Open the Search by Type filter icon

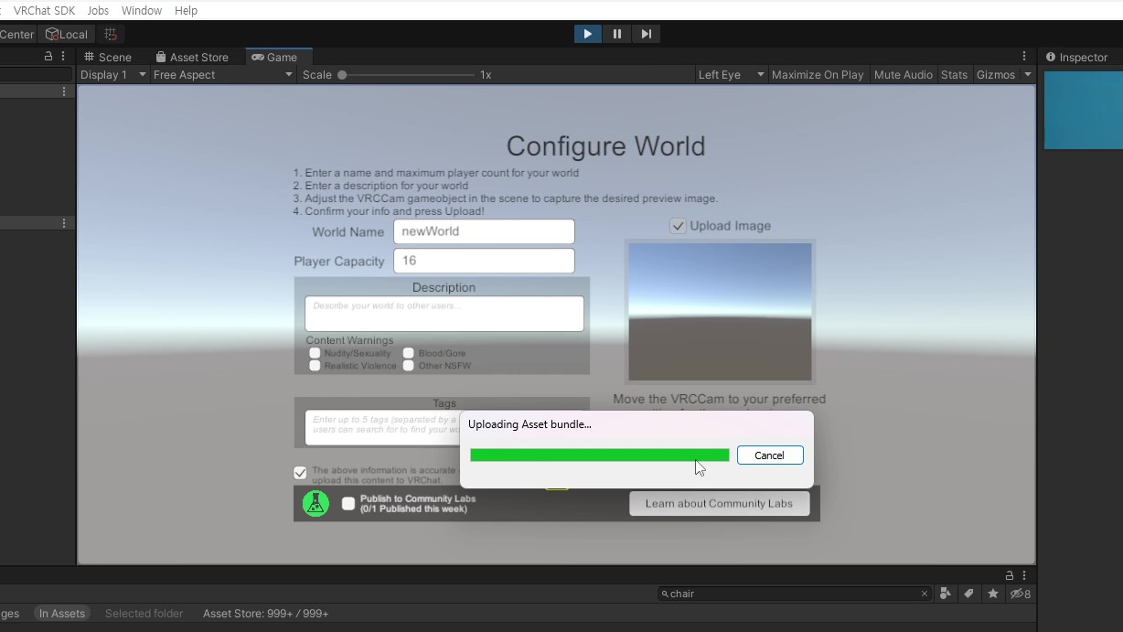(945, 594)
